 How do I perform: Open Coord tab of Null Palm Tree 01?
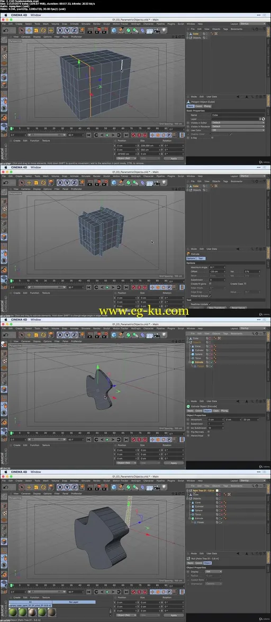pyautogui.click(x=198, y=563)
